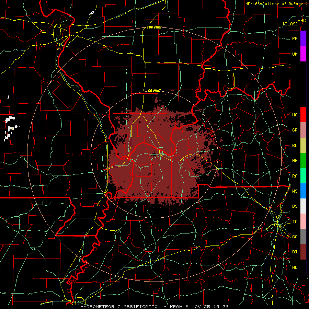Click the RA legend label

click(x=295, y=176)
